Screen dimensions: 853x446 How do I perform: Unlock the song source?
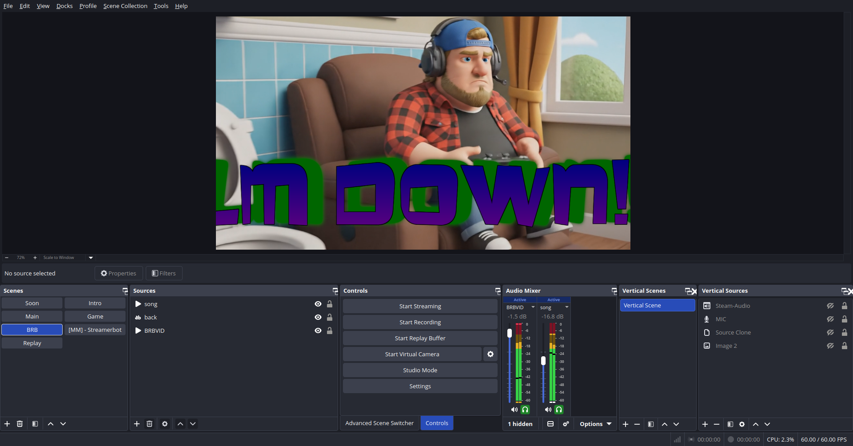click(x=330, y=304)
